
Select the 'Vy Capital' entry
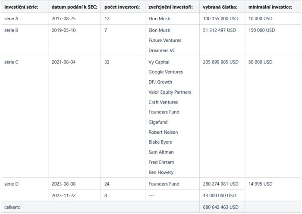coord(159,62)
